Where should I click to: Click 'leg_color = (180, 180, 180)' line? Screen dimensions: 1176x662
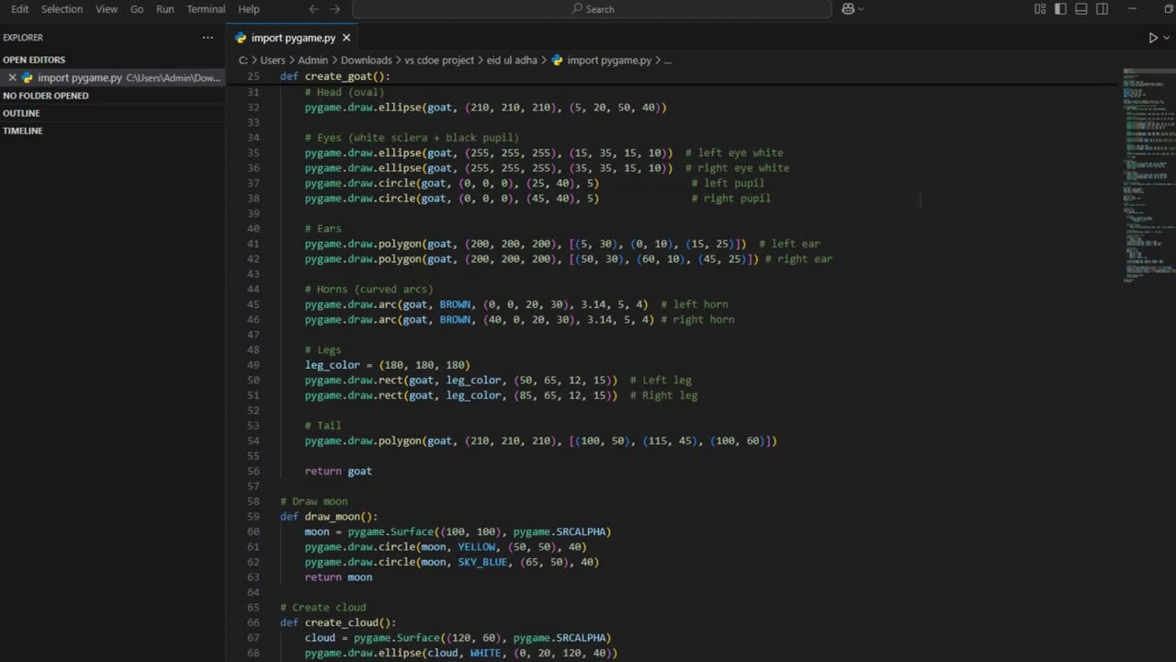387,365
